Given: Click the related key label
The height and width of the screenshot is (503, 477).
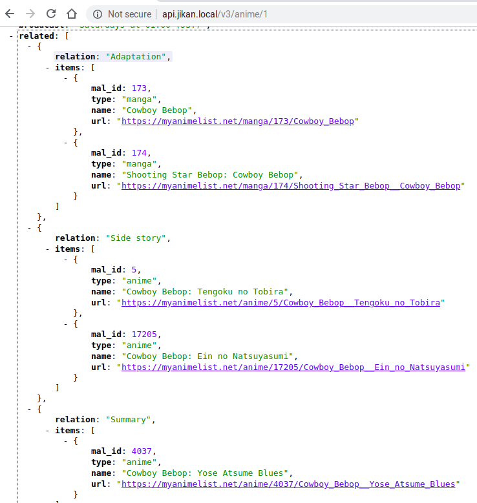Looking at the screenshot, I should coord(37,36).
